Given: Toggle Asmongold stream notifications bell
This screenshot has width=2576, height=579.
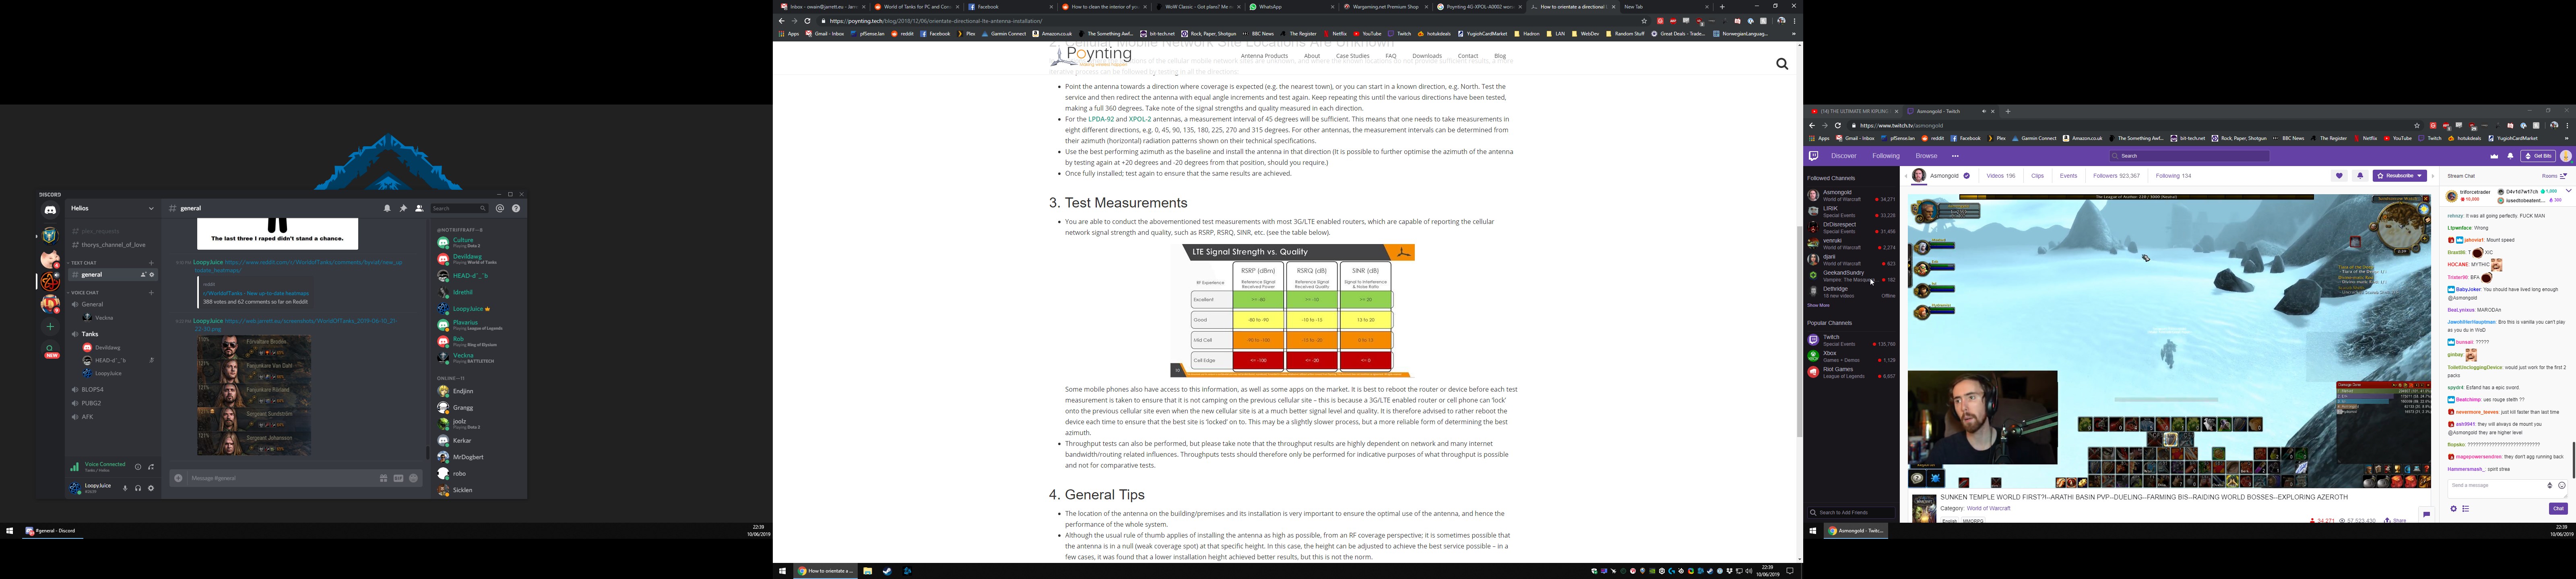Looking at the screenshot, I should (2360, 176).
